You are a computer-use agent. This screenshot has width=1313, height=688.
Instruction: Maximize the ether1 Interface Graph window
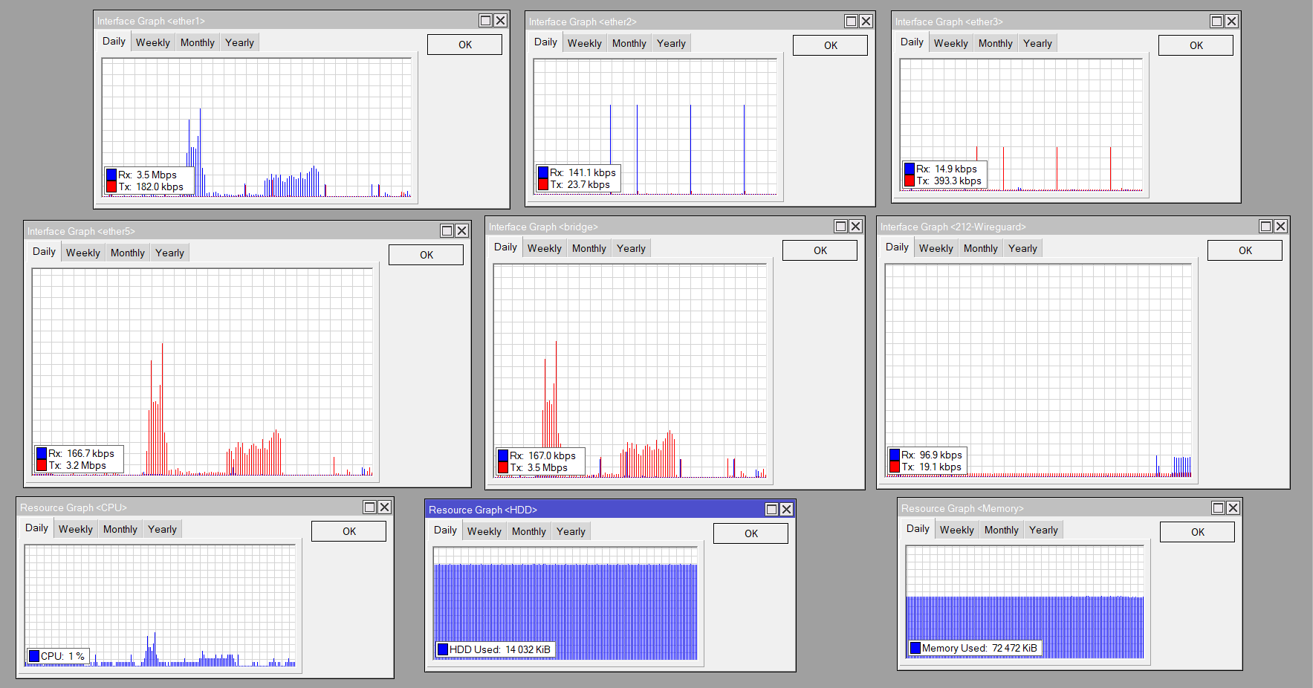[485, 21]
